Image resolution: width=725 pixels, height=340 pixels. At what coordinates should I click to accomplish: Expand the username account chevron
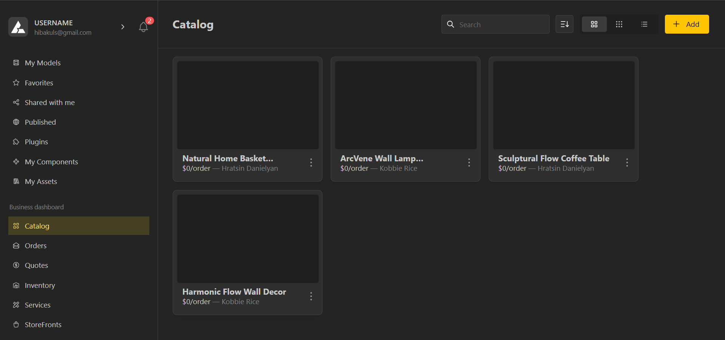click(122, 27)
